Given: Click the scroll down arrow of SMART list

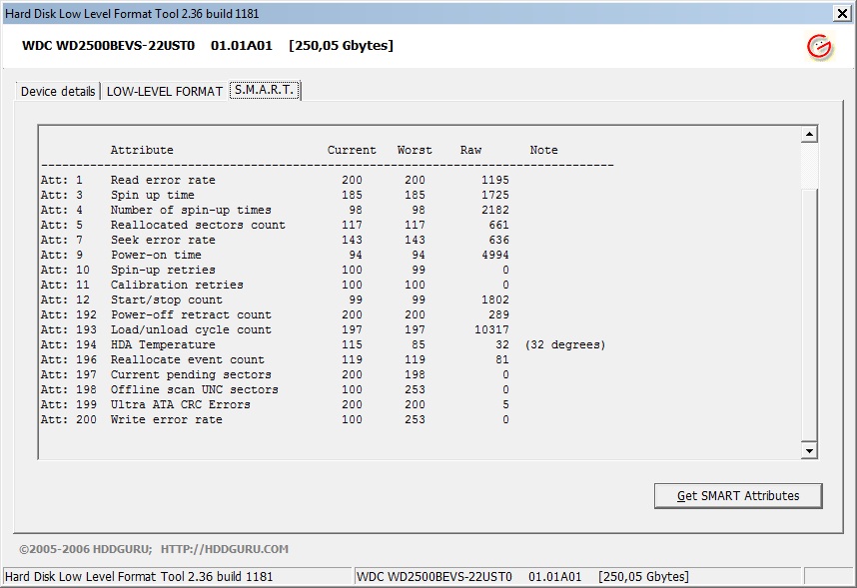Looking at the screenshot, I should point(809,450).
